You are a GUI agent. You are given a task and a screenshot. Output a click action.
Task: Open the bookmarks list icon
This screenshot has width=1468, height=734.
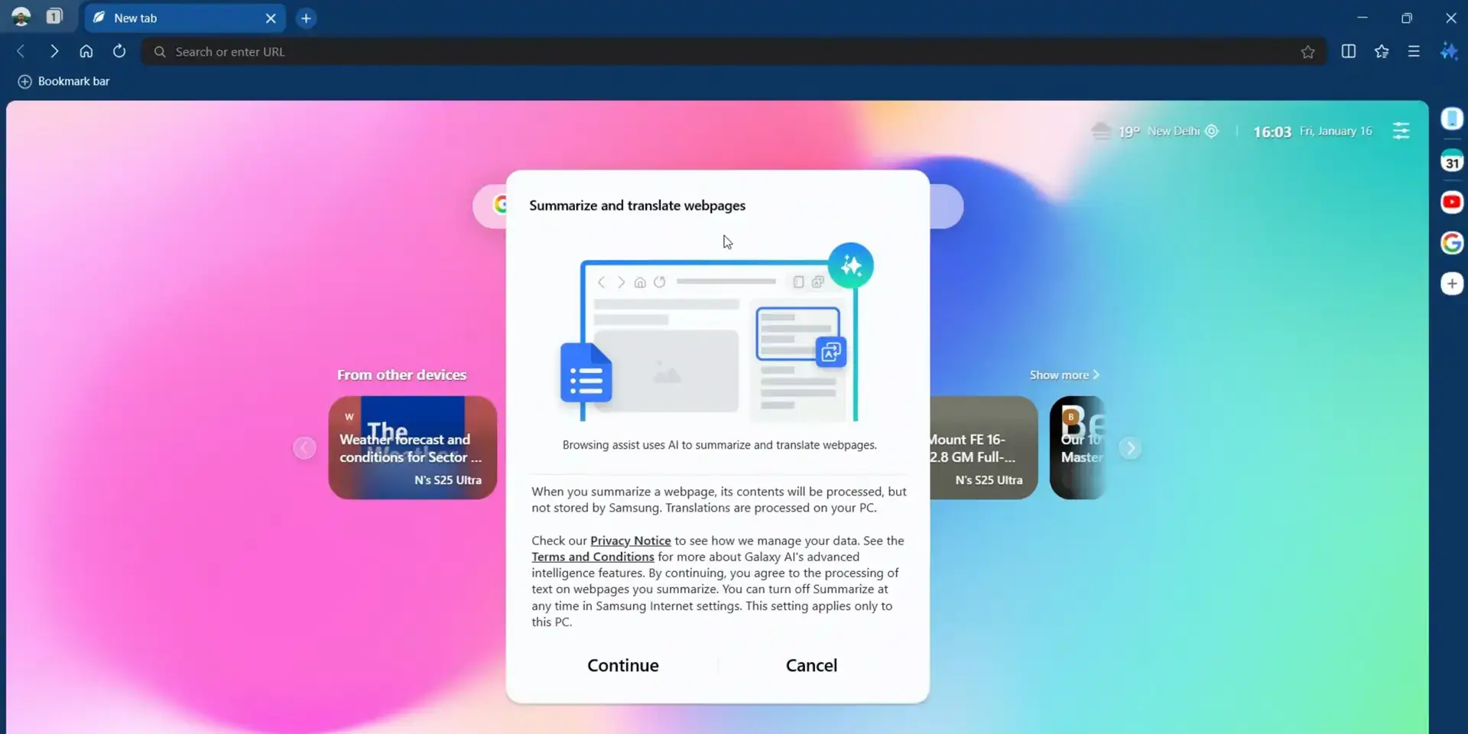1382,51
